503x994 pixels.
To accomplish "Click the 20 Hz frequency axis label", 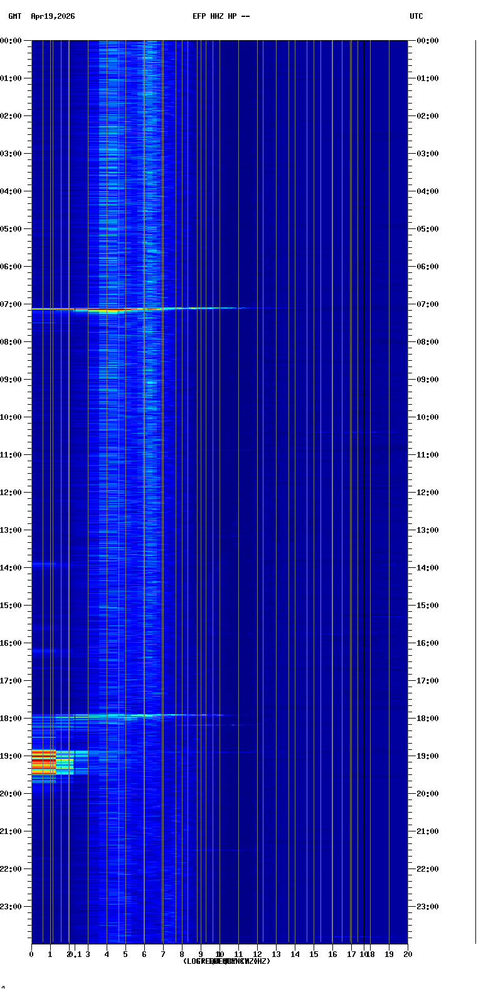I will pyautogui.click(x=408, y=954).
